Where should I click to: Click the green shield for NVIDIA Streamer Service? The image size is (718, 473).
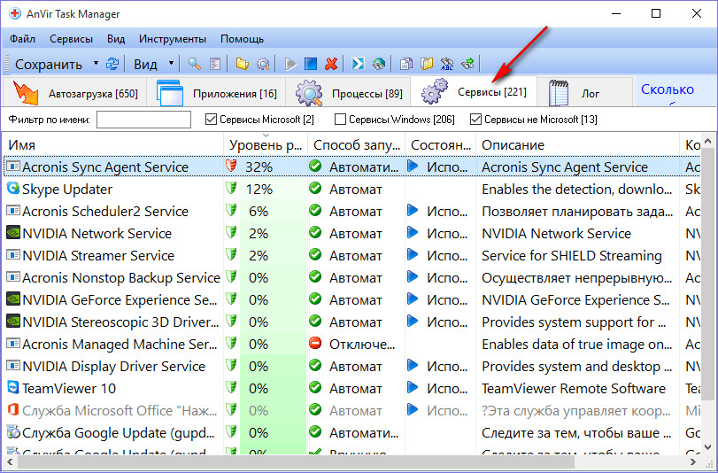coord(232,255)
